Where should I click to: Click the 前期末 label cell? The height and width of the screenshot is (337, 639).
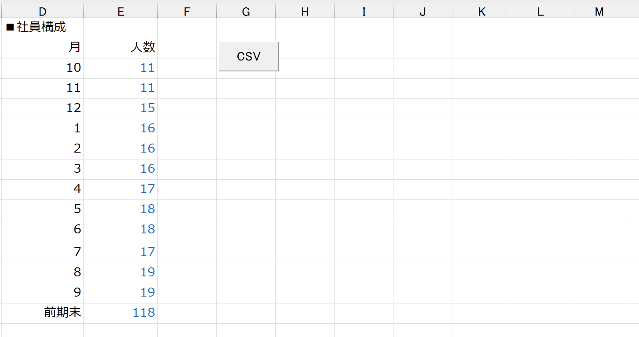[42, 313]
